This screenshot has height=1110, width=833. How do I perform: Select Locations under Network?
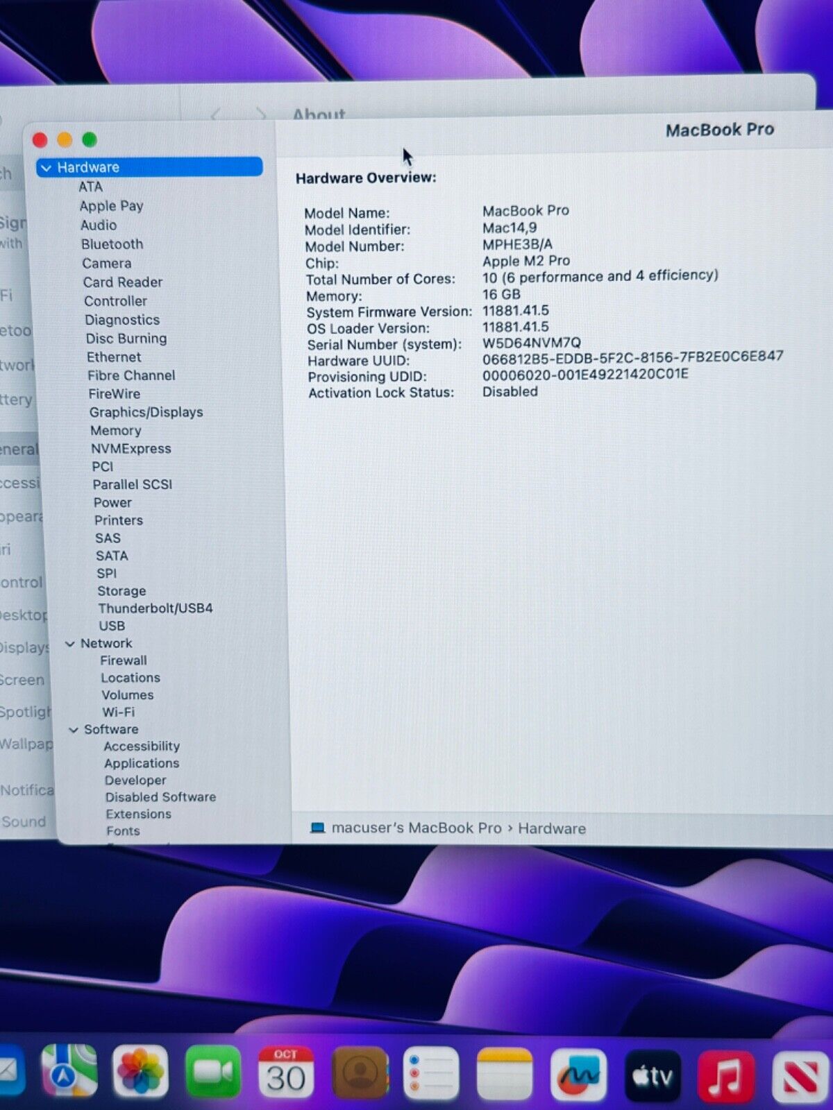131,678
